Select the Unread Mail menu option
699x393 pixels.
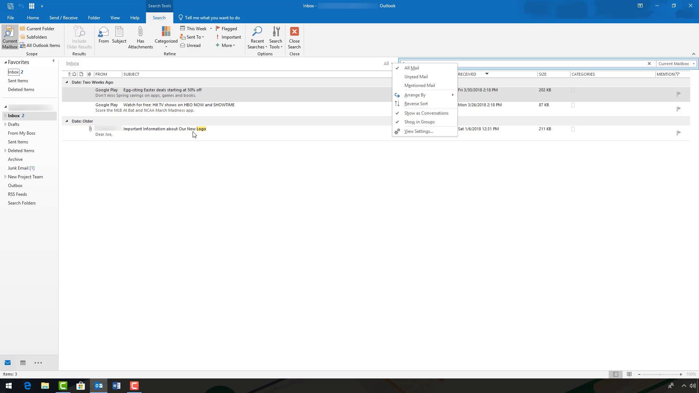(x=416, y=76)
